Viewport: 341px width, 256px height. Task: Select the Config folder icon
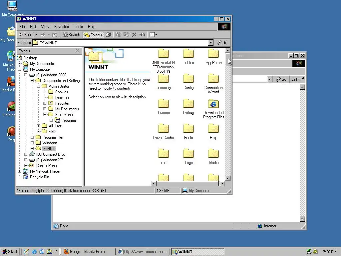pos(188,78)
